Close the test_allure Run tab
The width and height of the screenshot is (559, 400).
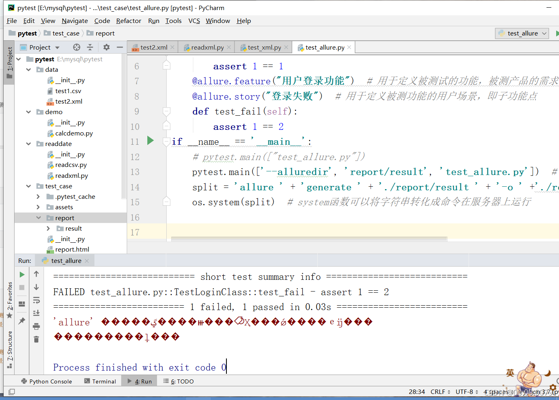[87, 261]
